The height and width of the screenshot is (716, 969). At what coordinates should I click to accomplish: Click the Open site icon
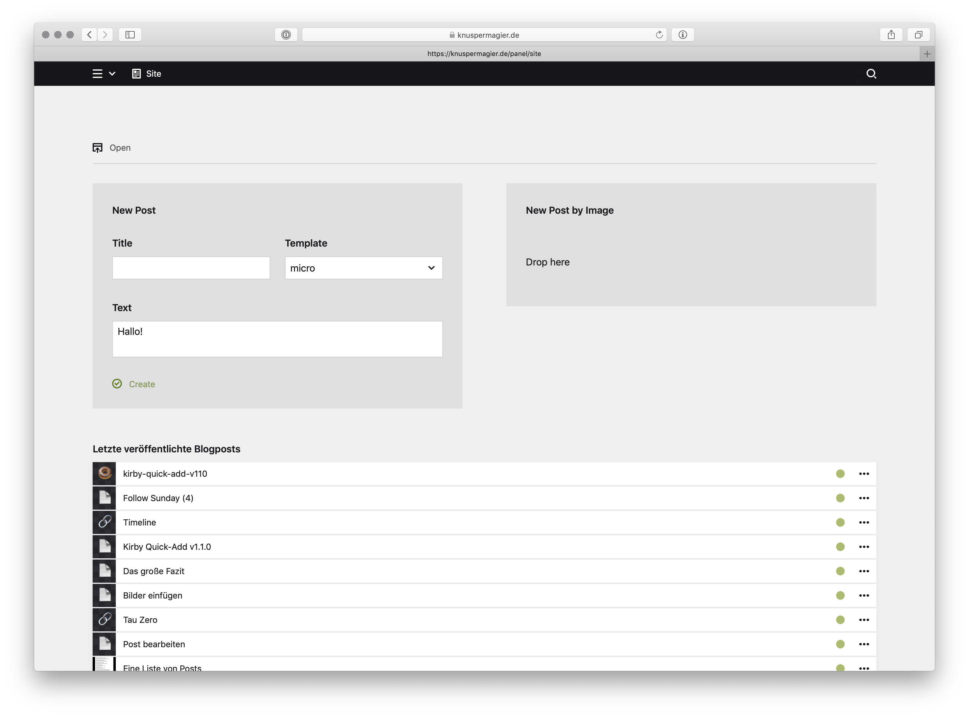[x=98, y=148]
